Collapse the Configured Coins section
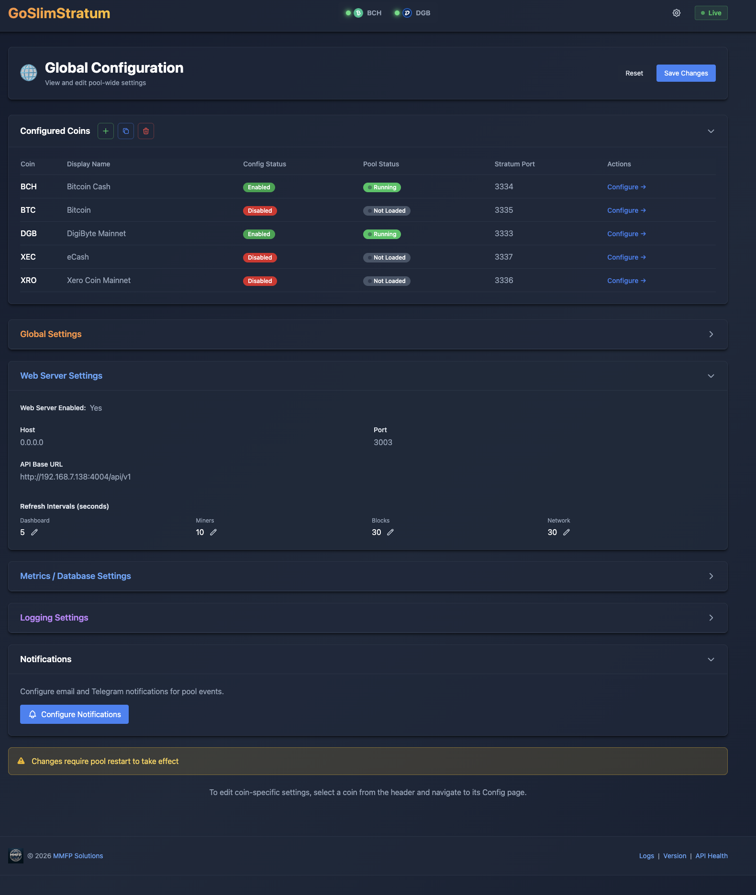Viewport: 756px width, 895px height. pos(711,131)
